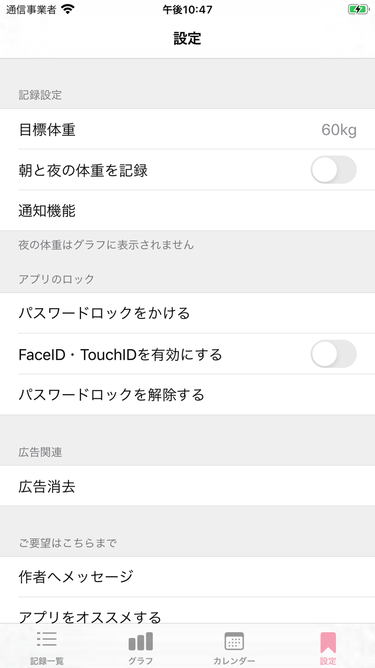Toggle the morning and evening weight recording

coord(333,170)
